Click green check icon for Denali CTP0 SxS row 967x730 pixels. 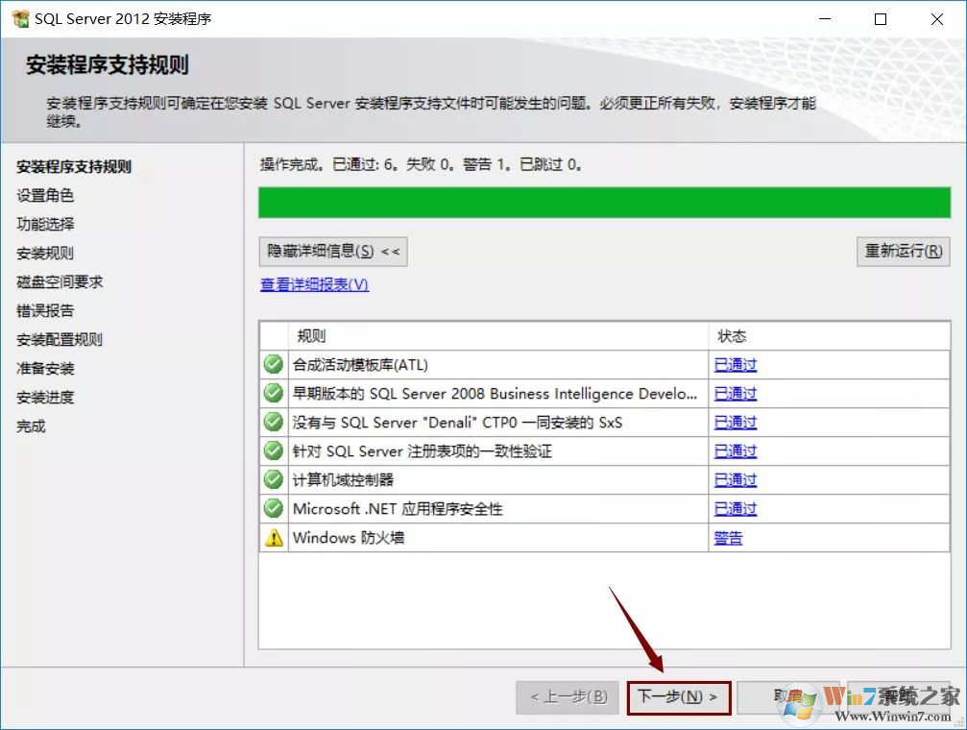[274, 422]
